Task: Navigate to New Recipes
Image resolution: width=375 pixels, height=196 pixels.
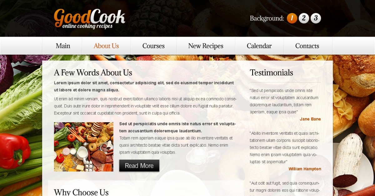Action: [x=206, y=46]
